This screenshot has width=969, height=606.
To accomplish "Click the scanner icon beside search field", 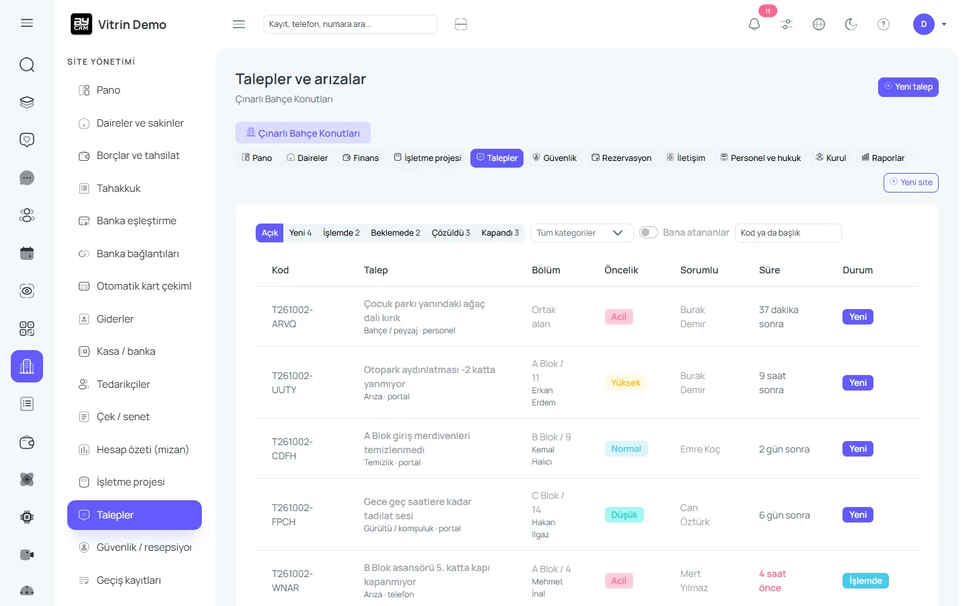I will [x=461, y=24].
